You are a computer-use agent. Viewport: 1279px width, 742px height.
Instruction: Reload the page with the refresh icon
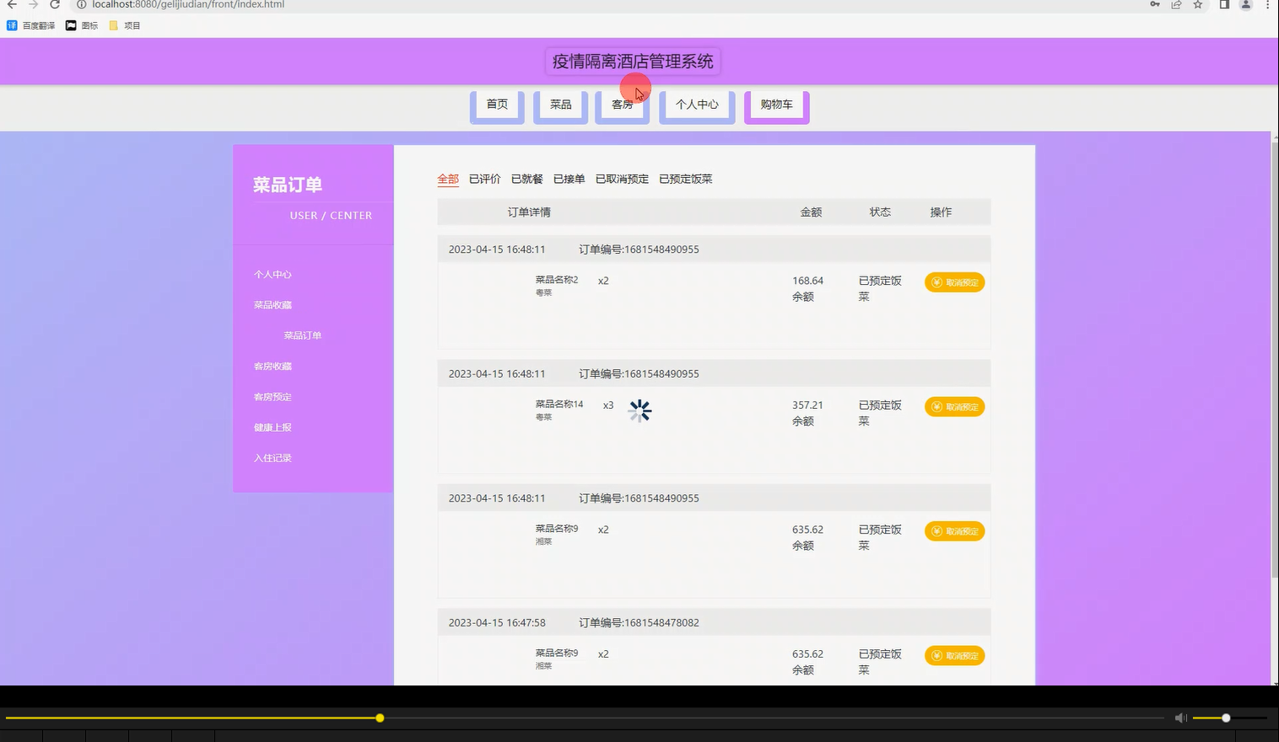pos(55,4)
